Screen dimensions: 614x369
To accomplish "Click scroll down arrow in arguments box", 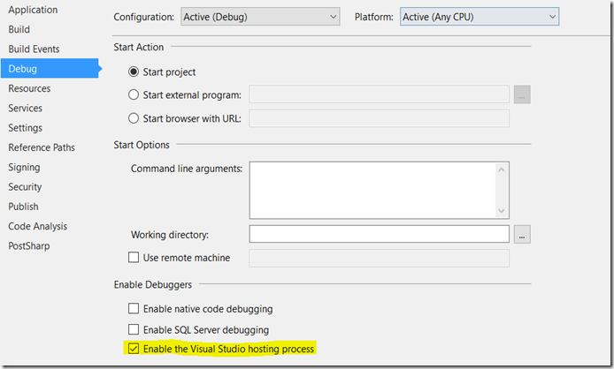I will click(503, 210).
